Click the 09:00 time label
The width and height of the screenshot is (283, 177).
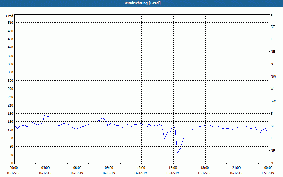click(110, 168)
